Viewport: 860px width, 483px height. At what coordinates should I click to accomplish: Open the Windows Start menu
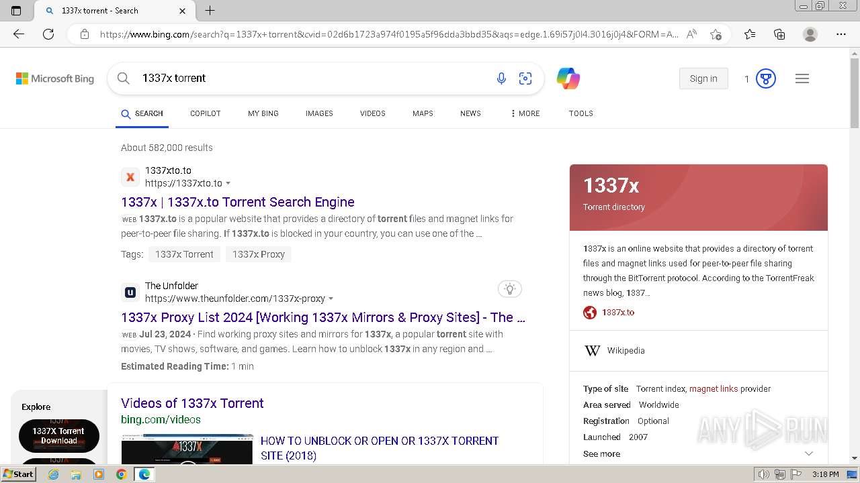[18, 474]
